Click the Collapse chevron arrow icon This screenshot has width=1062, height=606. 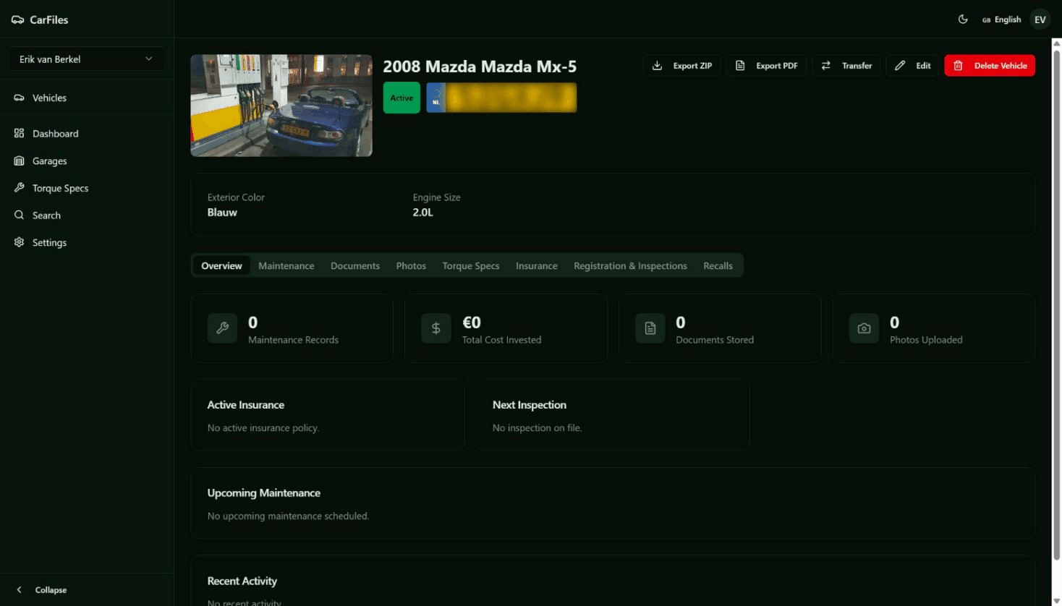click(20, 590)
